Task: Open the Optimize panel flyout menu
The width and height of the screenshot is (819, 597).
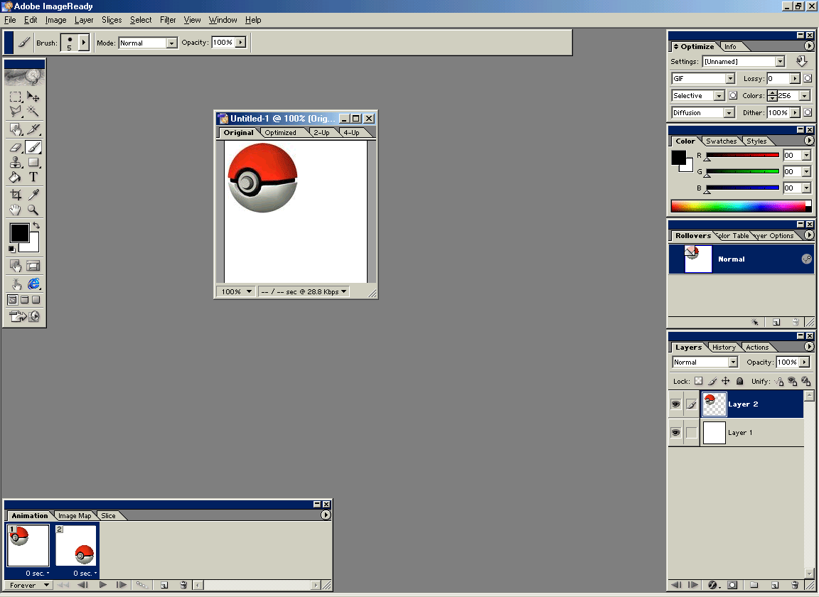Action: coord(808,46)
